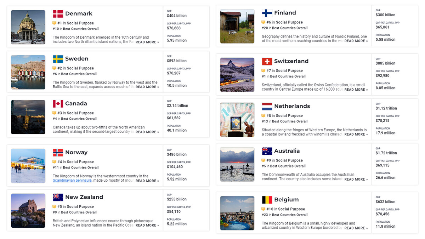Click the Netherlands flag icon
The height and width of the screenshot is (239, 425).
pyautogui.click(x=267, y=106)
